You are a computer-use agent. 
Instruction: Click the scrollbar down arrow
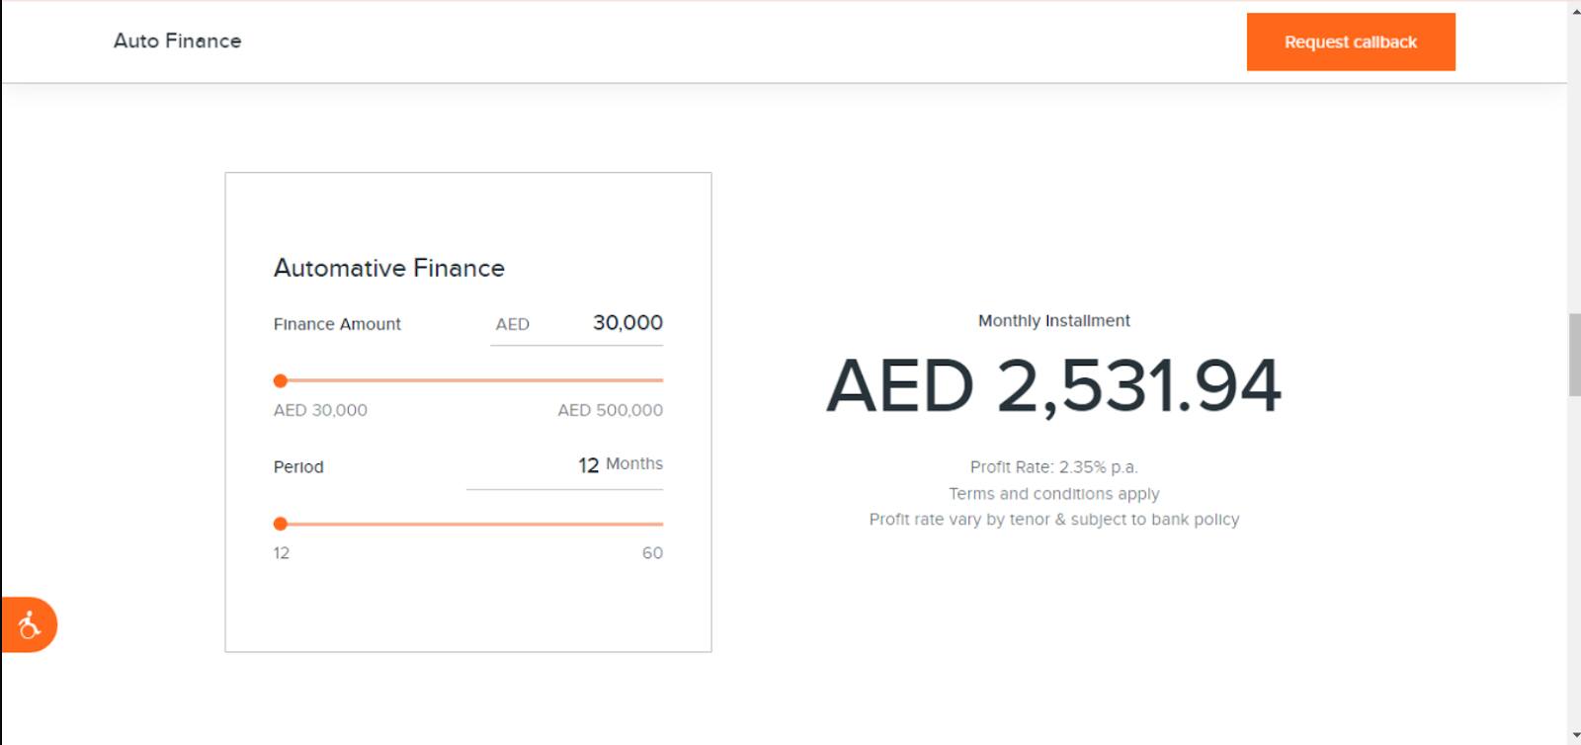pyautogui.click(x=1574, y=736)
